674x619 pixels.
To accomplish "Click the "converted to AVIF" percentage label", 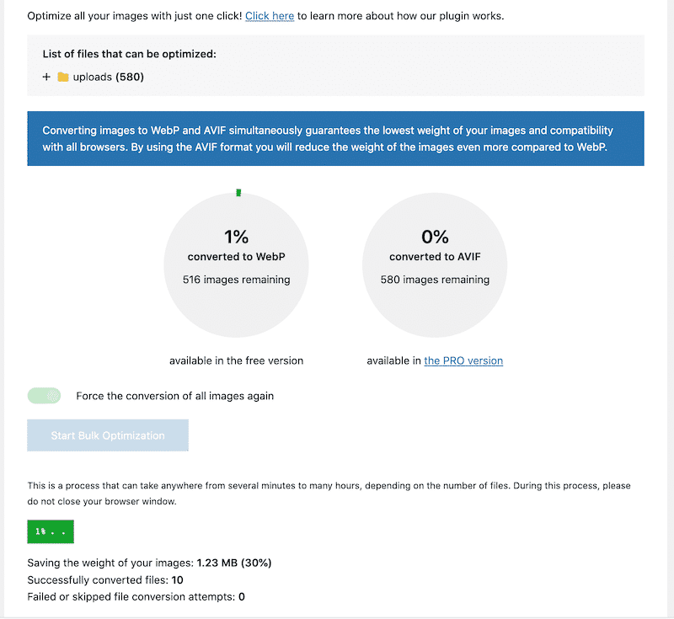I will point(435,237).
